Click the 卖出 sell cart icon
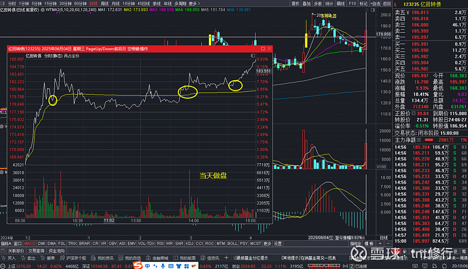The image size is (468, 269). click(x=23, y=258)
